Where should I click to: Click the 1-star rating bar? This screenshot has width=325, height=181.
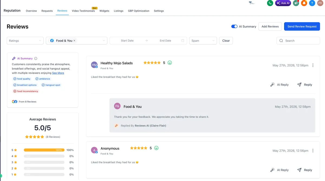44,175
